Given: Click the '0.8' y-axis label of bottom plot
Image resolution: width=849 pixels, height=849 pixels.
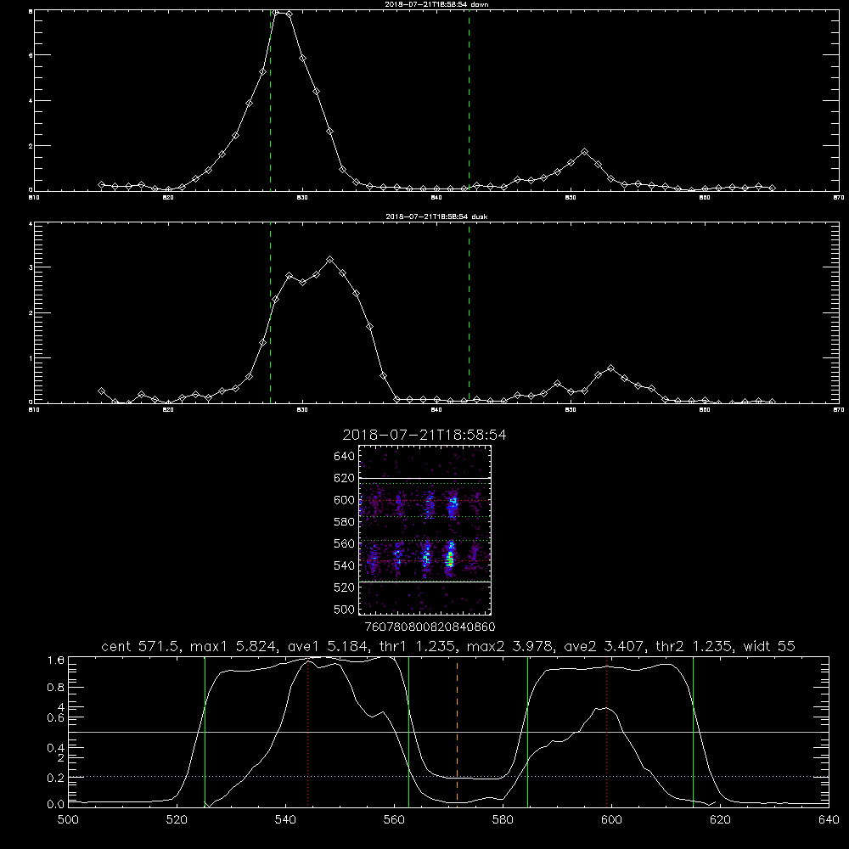Looking at the screenshot, I should point(56,688).
